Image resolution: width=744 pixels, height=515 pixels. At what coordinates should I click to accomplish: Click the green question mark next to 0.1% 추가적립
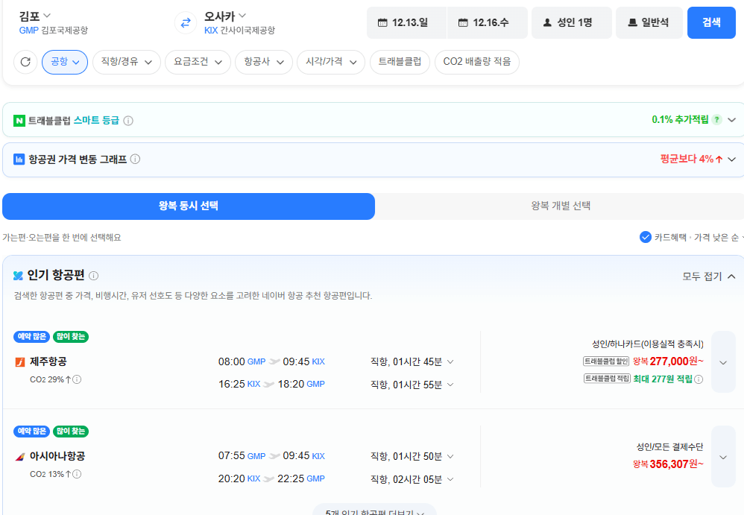[x=717, y=119]
